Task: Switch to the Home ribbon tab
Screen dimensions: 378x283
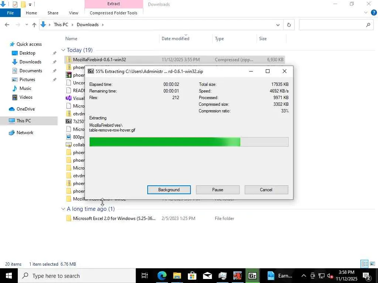Action: (x=31, y=13)
